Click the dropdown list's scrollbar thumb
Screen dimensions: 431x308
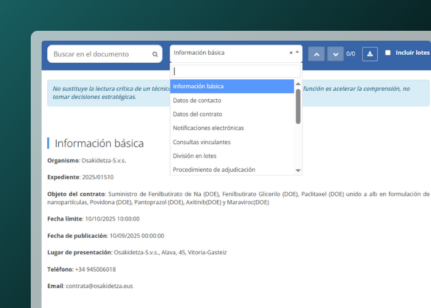point(298,106)
